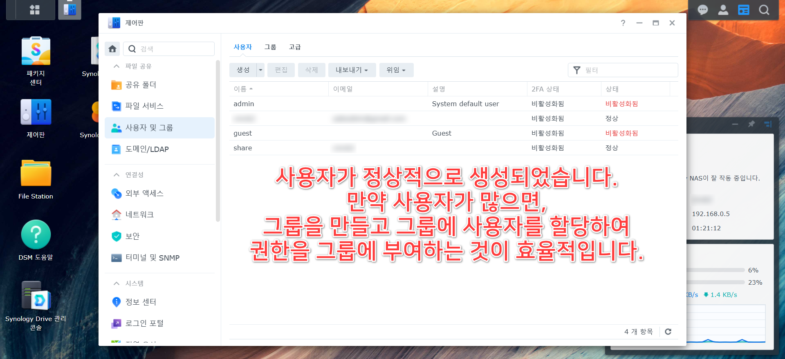Collapse the 파일 공유 section
The height and width of the screenshot is (359, 785).
point(117,66)
